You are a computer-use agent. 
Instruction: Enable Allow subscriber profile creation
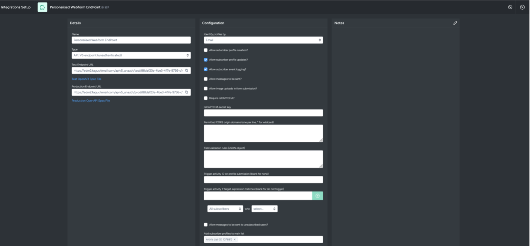(x=206, y=50)
